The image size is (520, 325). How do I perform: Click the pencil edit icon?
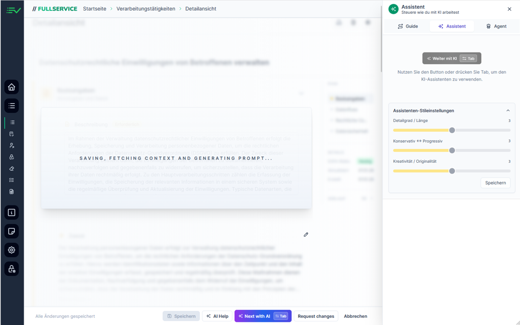pos(306,235)
